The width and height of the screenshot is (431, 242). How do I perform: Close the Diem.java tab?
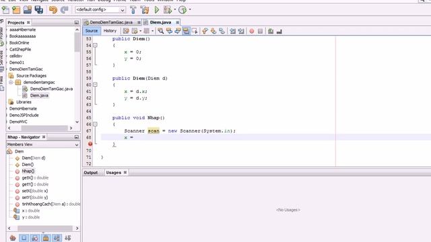point(178,22)
